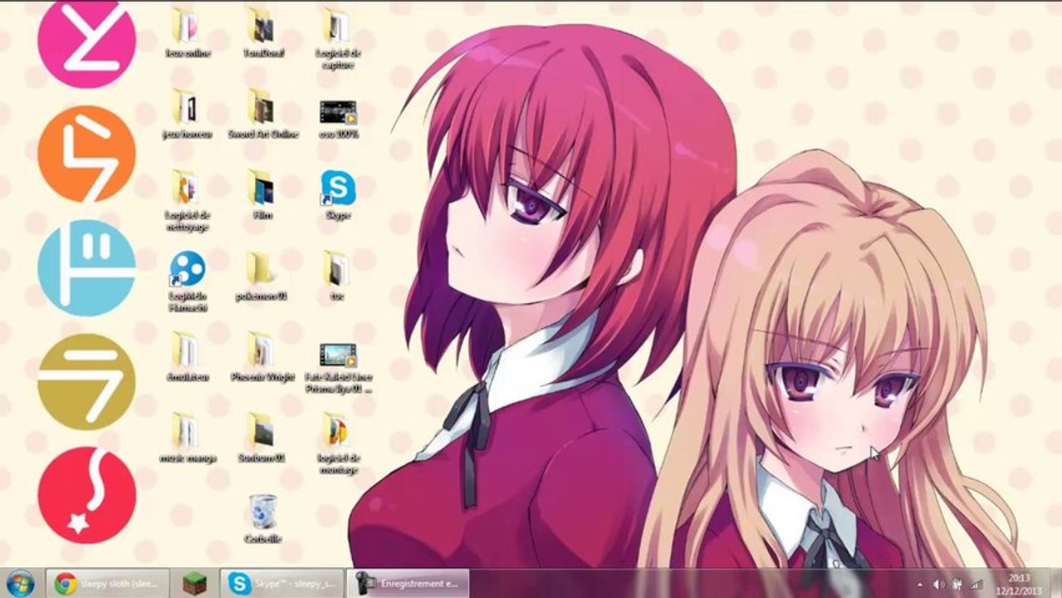This screenshot has width=1062, height=598.
Task: Select the Fate Kaleid Liner Prisma Ilya video
Action: [x=337, y=368]
